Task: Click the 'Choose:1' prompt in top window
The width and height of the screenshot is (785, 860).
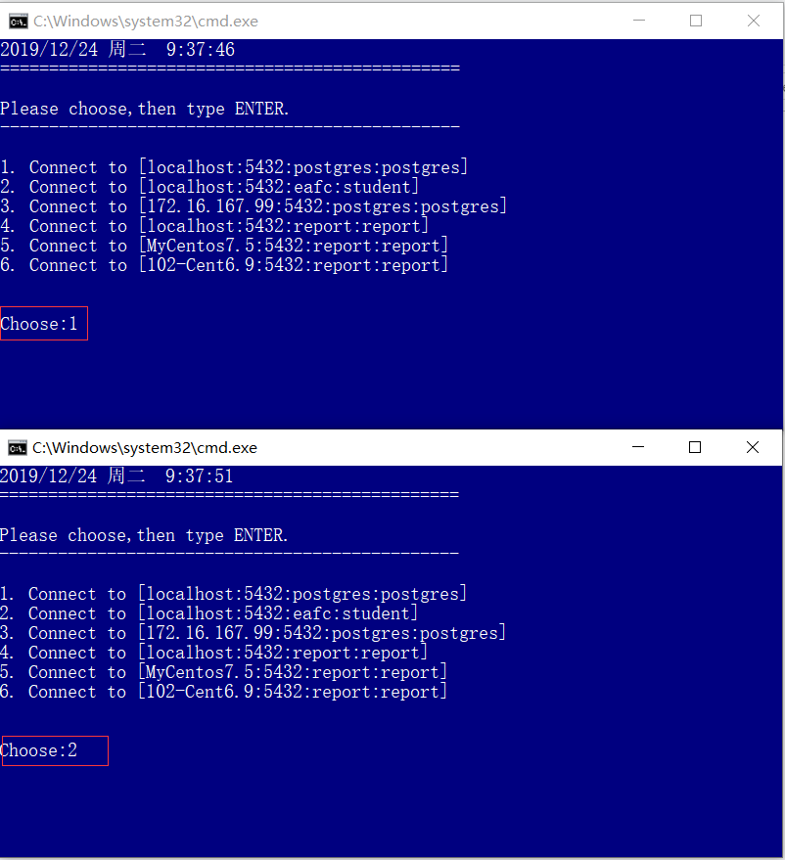Action: pos(40,324)
